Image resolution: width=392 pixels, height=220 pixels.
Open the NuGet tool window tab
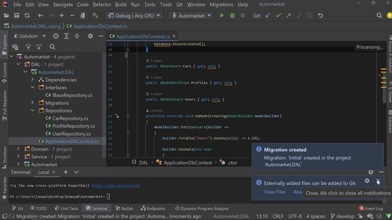(124, 208)
